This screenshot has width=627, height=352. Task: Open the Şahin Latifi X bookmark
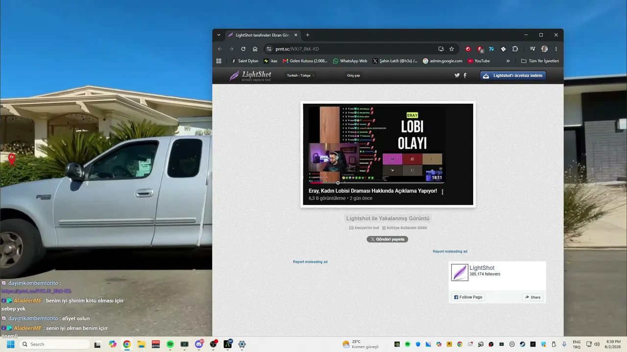[395, 61]
